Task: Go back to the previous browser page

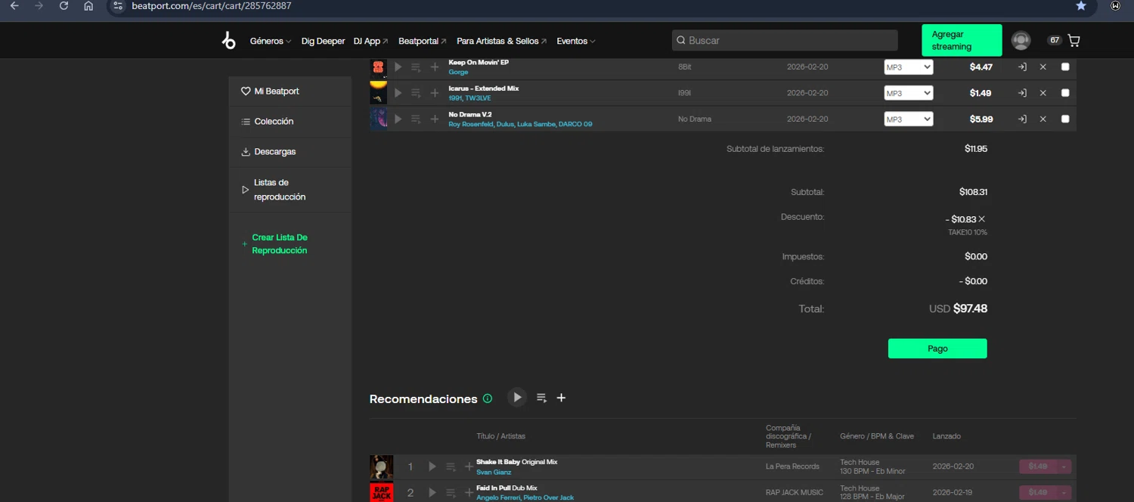Action: click(x=14, y=6)
